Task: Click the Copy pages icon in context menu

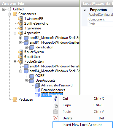Action: pyautogui.click(x=55, y=105)
